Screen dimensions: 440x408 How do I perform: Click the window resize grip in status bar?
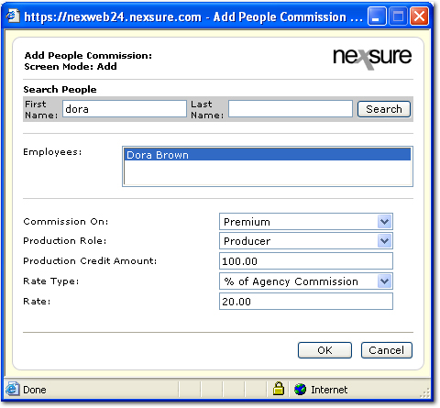[x=424, y=393]
